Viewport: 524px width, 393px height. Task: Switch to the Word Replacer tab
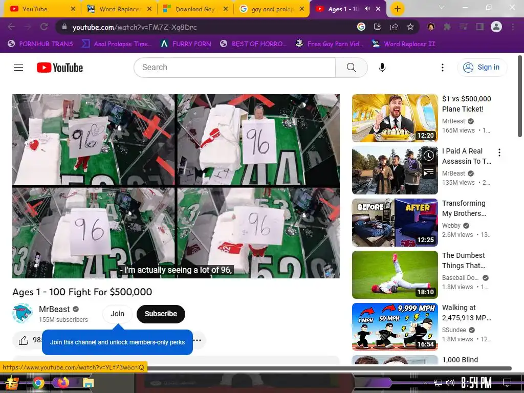119,9
